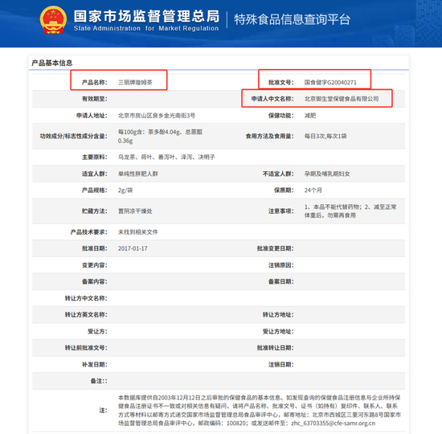The height and width of the screenshot is (434, 442).
Task: Click the 转让方中文名称 label
Action: (86, 298)
